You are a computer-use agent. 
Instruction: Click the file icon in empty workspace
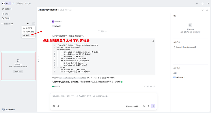[x=18, y=60]
